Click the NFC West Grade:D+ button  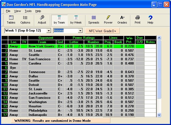pos(102,31)
